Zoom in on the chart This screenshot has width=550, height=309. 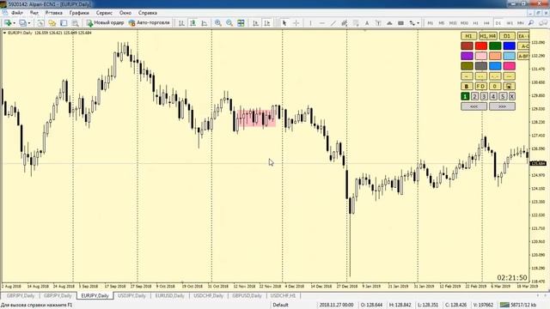point(217,23)
